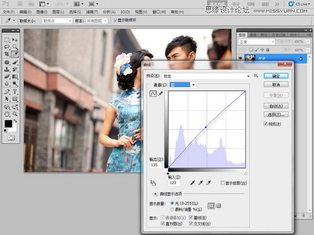Select the 光 (0-255)(L) radio button
The width and height of the screenshot is (314, 235).
[172, 203]
